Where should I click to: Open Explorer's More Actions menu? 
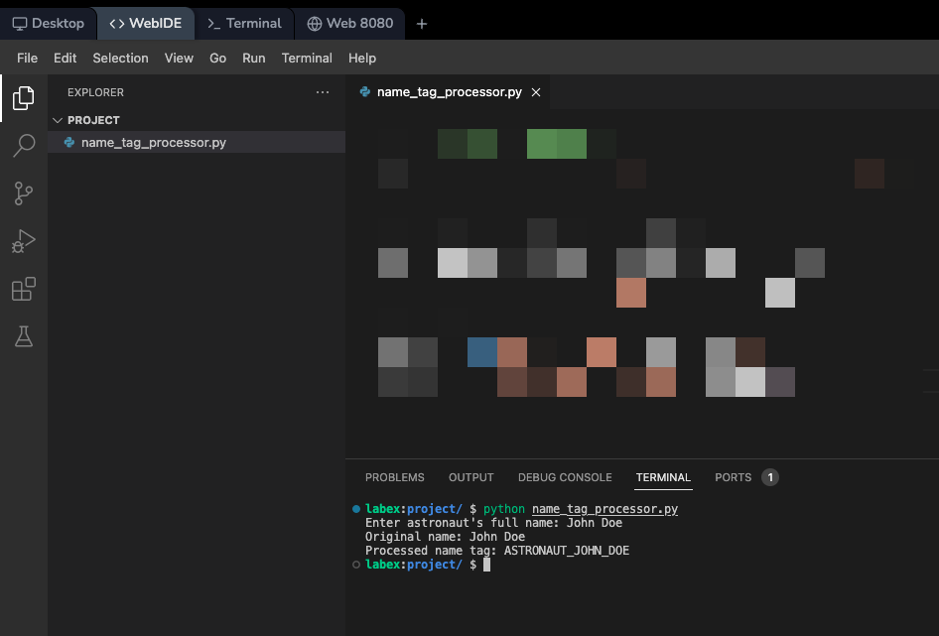pyautogui.click(x=322, y=91)
